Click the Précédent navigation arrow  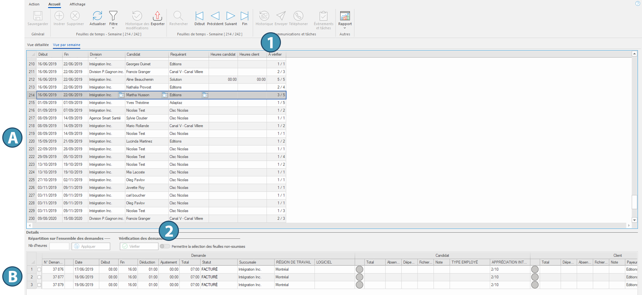215,16
